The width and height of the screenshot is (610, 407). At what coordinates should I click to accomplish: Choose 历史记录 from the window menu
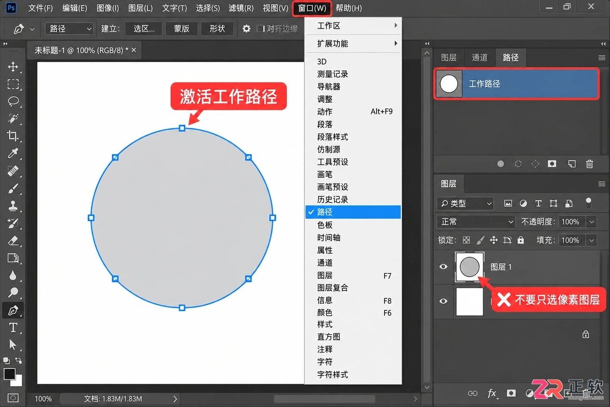pyautogui.click(x=353, y=200)
